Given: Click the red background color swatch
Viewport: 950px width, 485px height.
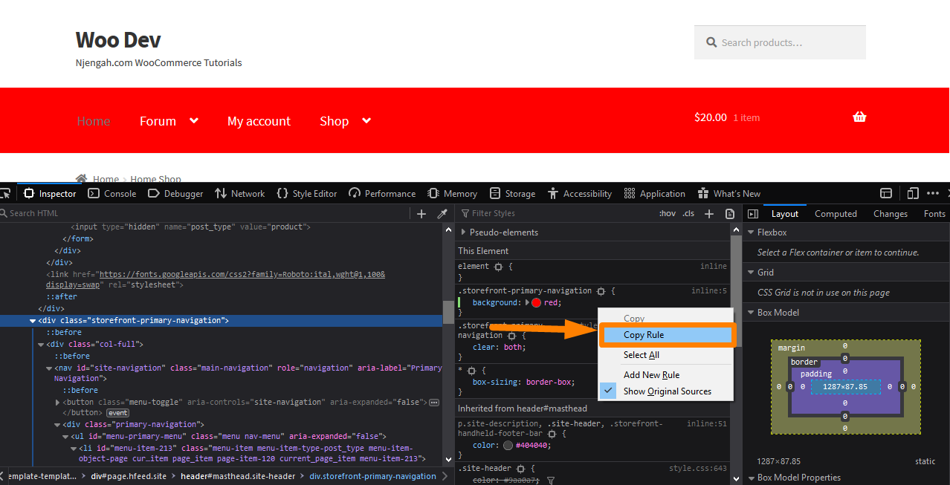Looking at the screenshot, I should pos(536,303).
